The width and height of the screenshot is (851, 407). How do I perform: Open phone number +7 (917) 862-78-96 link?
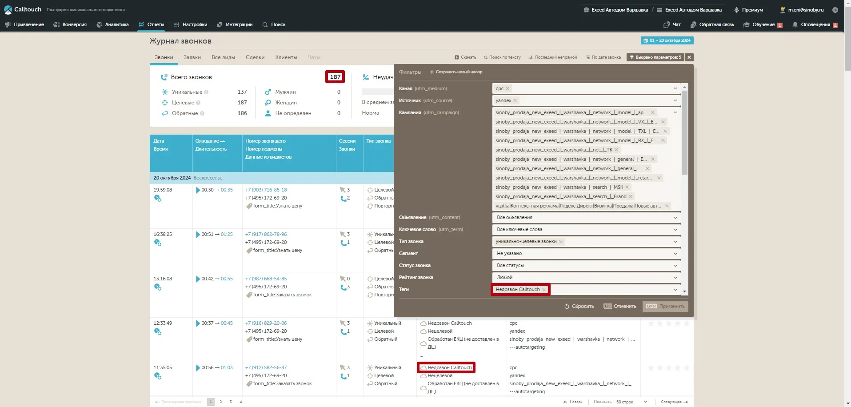266,234
